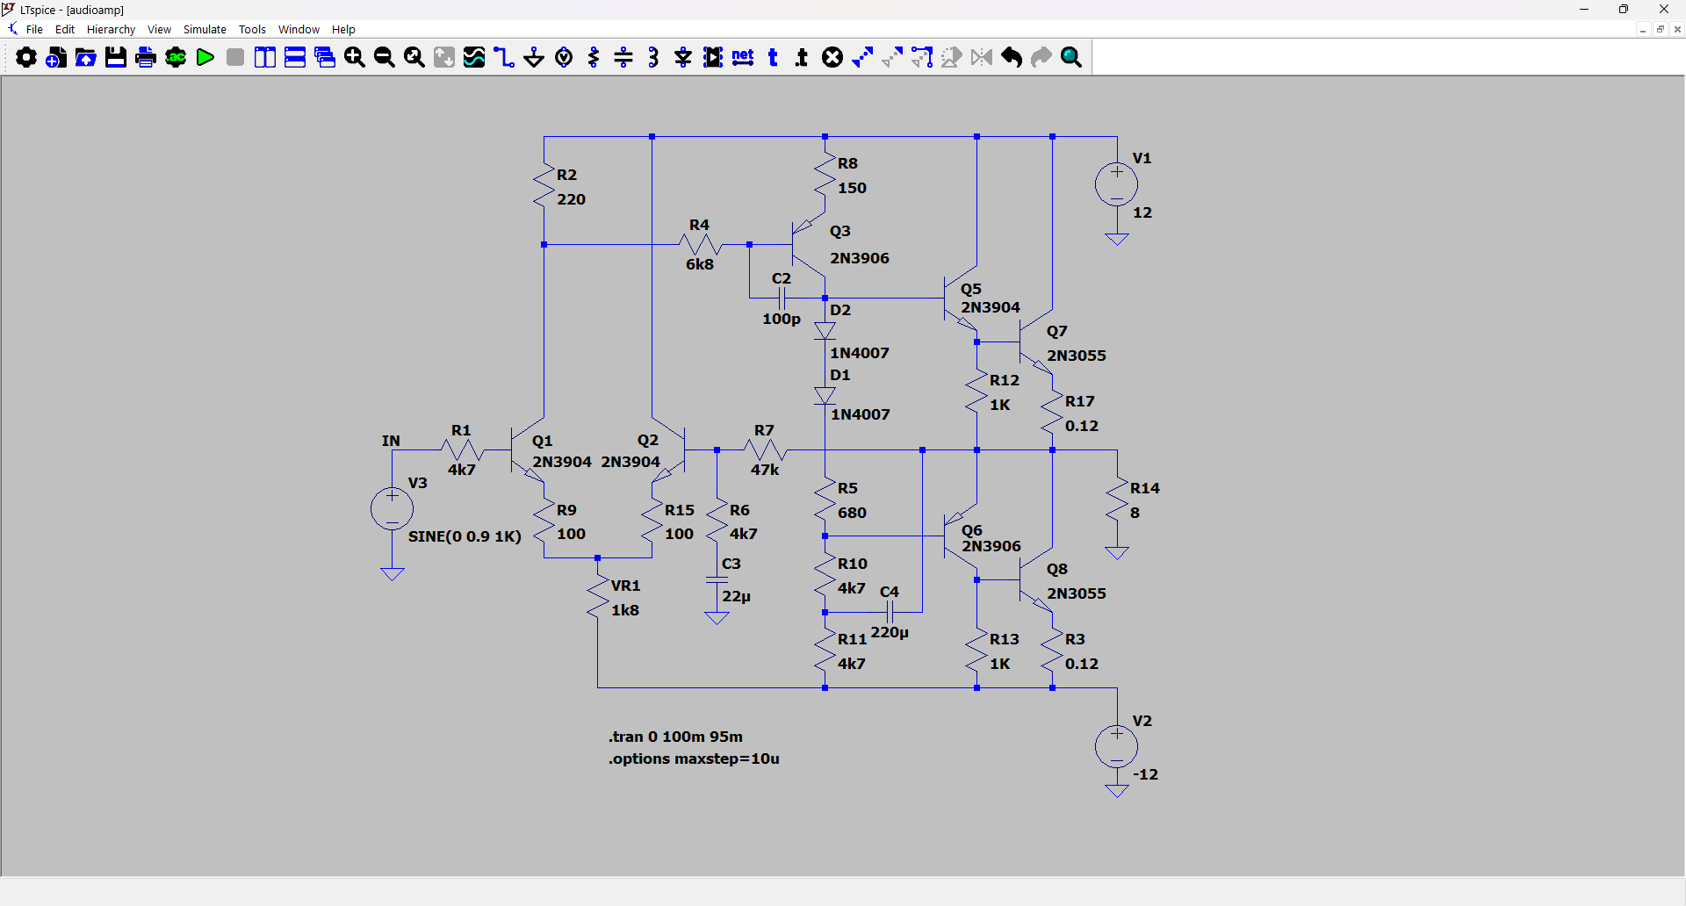
Task: Run the simulation with green play
Action: [x=205, y=58]
